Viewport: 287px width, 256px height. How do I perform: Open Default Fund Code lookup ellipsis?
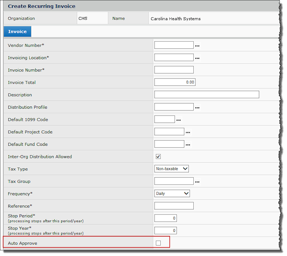pos(188,145)
